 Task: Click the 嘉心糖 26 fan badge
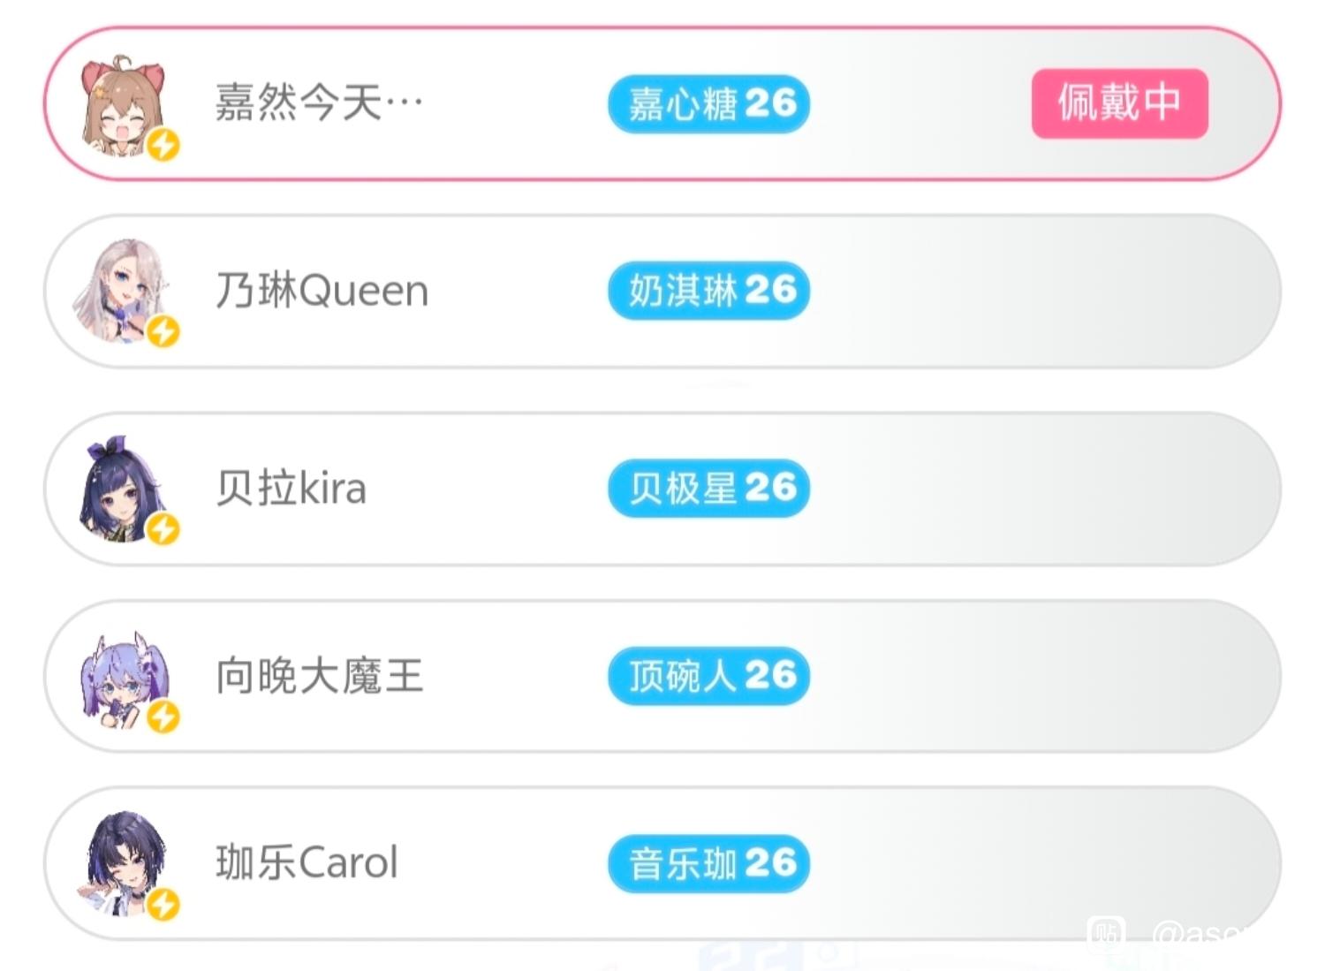pos(708,104)
